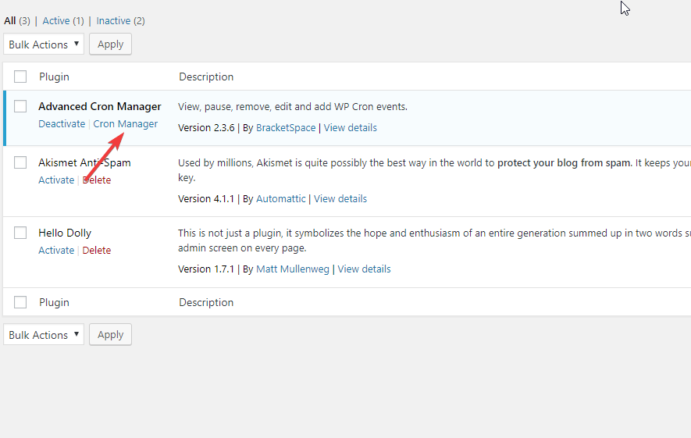Click the Version 4.1.1 text

(x=206, y=199)
